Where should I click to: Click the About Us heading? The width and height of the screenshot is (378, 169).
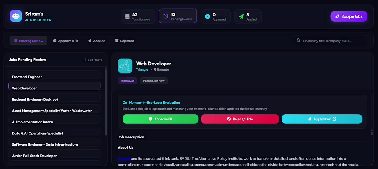click(x=125, y=147)
